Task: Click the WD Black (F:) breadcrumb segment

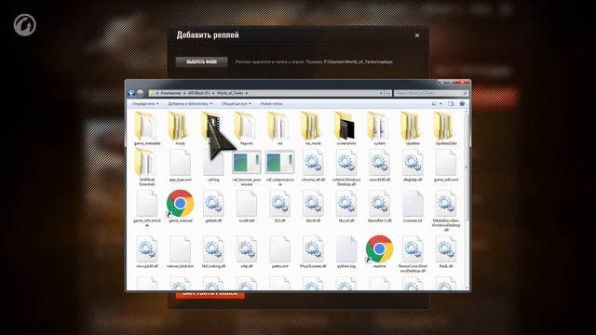Action: pyautogui.click(x=199, y=93)
